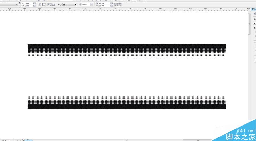Viewport: 256px width, 141px height.
Task: Adjust the page height stepper arrows
Action: [x=34, y=6]
